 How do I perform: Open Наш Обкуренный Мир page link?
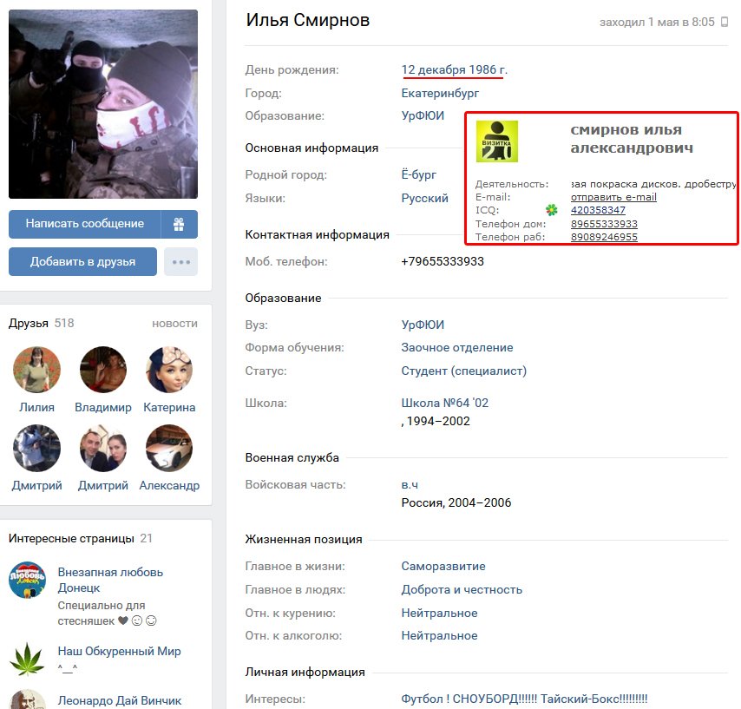point(119,652)
